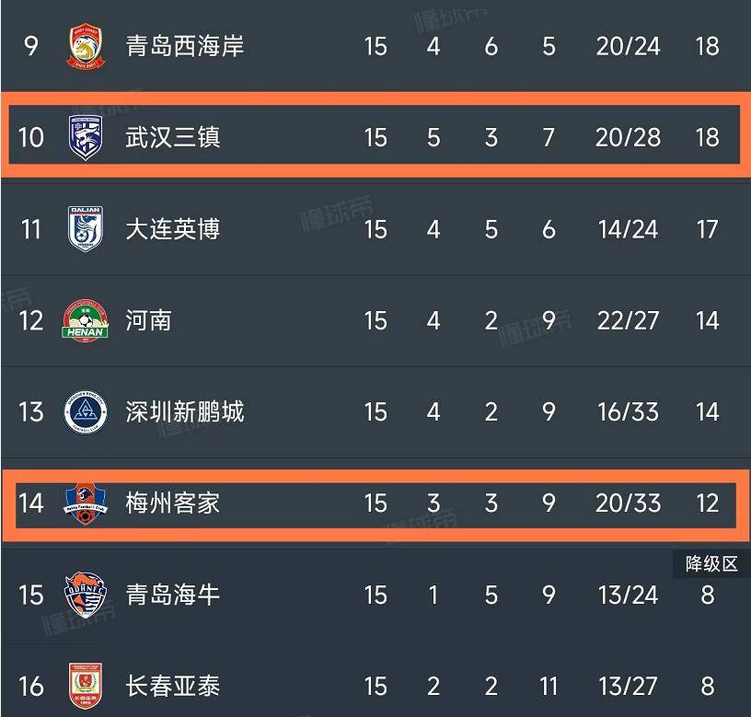Viewport: 751px width, 717px height.
Task: Open the 大连英博 club badge
Action: point(86,229)
